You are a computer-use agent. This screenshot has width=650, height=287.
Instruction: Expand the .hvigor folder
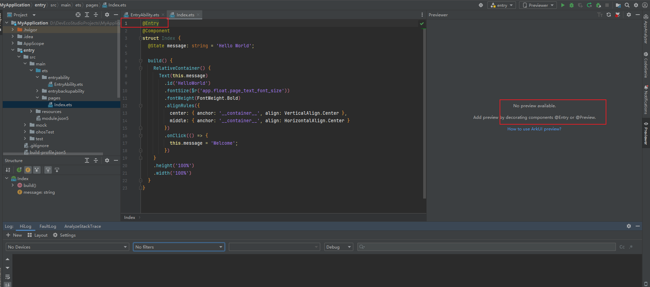(x=13, y=30)
